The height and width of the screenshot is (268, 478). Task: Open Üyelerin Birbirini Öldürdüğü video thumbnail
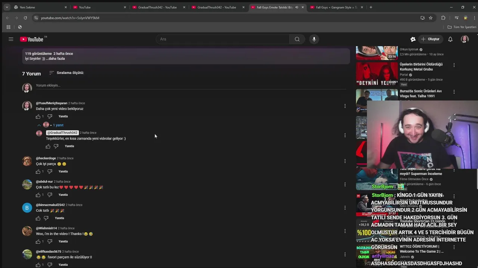tap(377, 74)
